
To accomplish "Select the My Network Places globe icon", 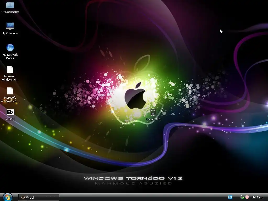I will click(x=10, y=48).
